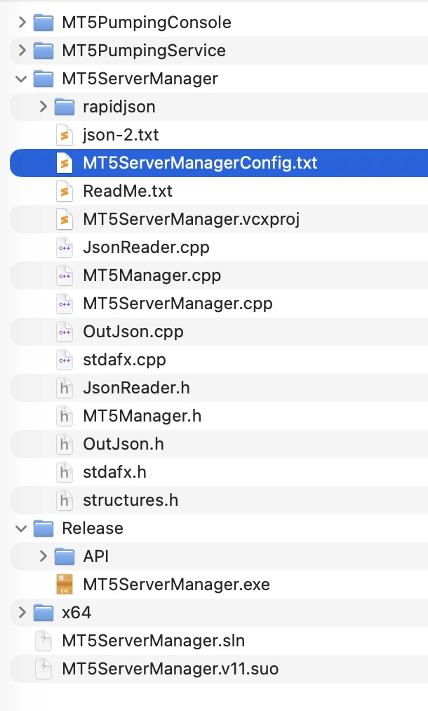Select the JsonReader.cpp C++ file icon
Image resolution: width=428 pixels, height=711 pixels.
[64, 247]
